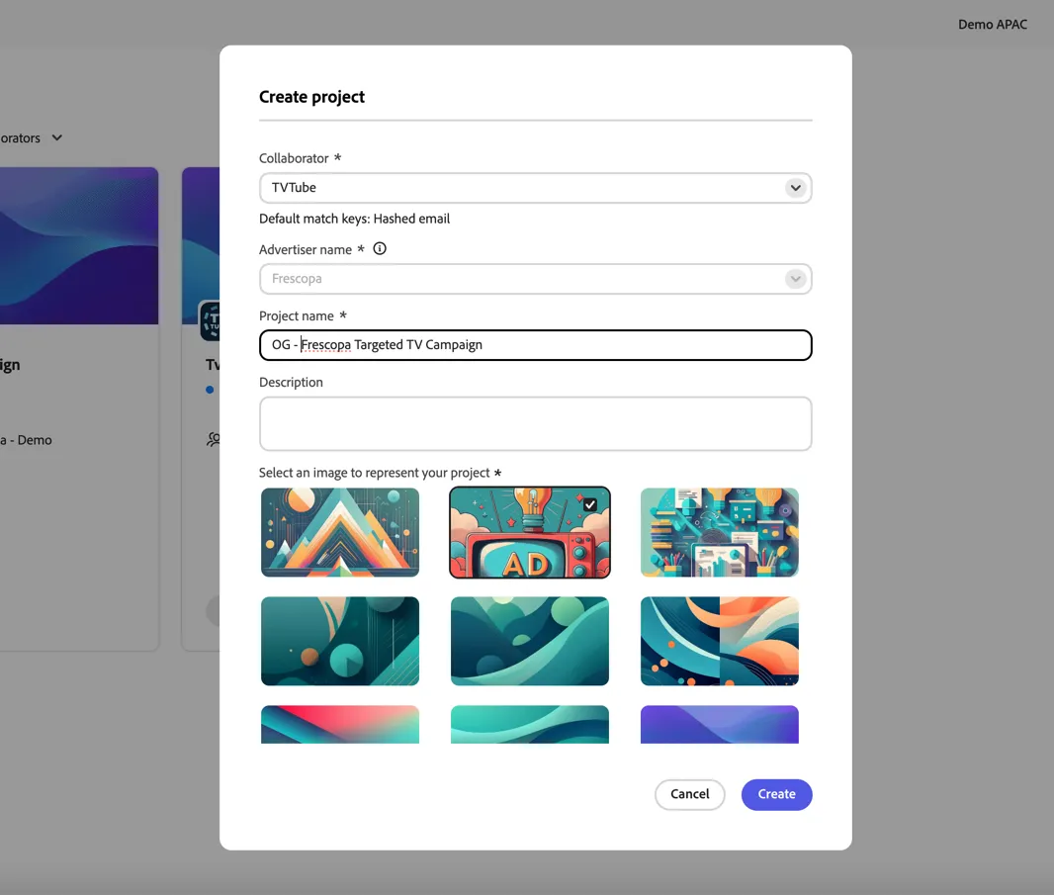Select the mountain triangles project image
The image size is (1054, 895).
340,533
